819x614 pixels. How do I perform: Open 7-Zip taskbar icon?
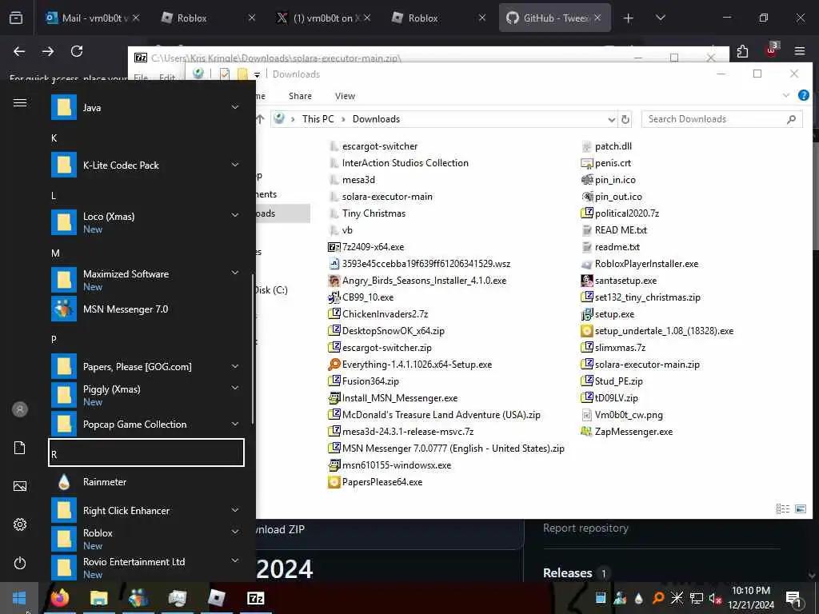(255, 598)
